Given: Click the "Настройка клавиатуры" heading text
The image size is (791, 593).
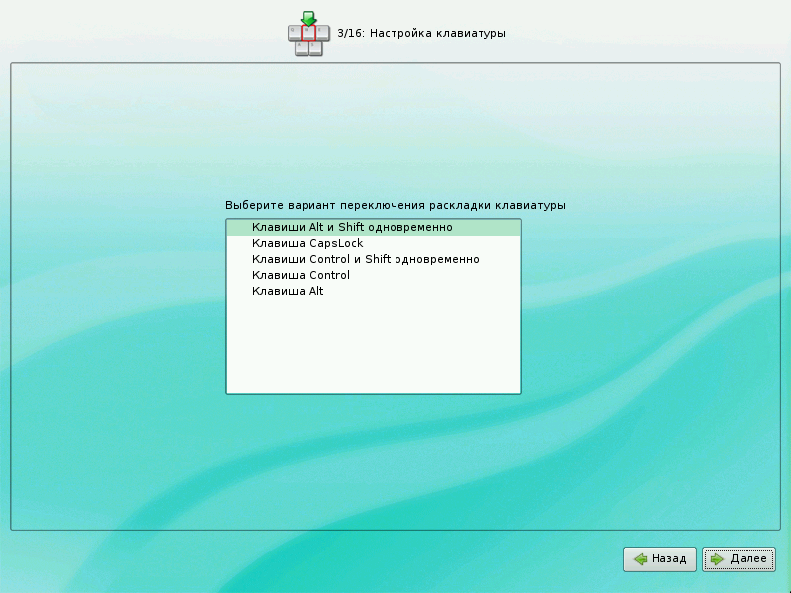Looking at the screenshot, I should (437, 33).
